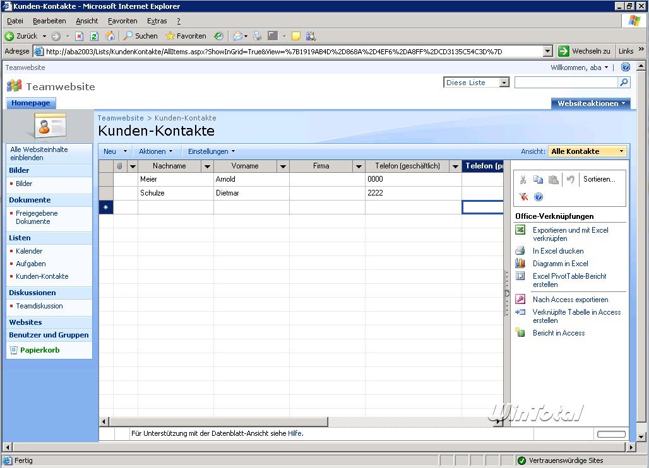Click the Papierkorb recycle bin icon
Screen dimensions: 649x468
tap(14, 350)
